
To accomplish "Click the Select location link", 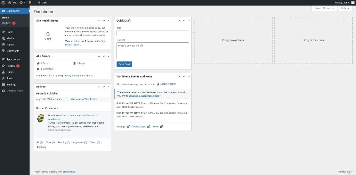I will pos(168,84).
